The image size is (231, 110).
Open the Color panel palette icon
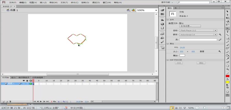pyautogui.click(x=162, y=10)
